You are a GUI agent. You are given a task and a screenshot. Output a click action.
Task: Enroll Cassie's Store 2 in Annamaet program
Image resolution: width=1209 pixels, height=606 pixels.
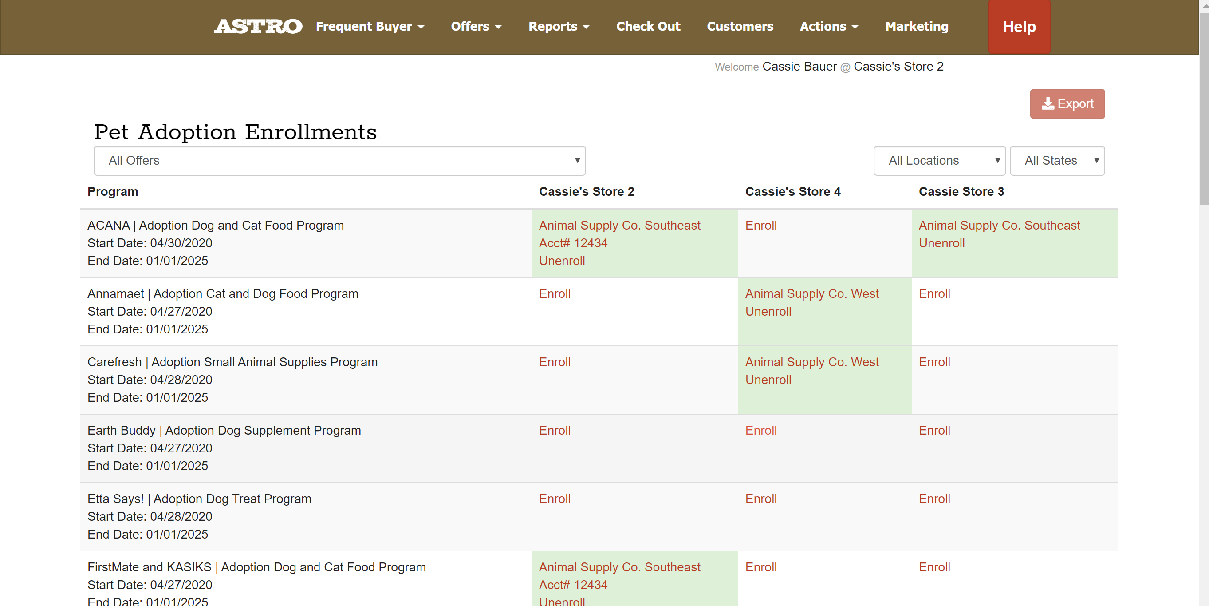[554, 293]
